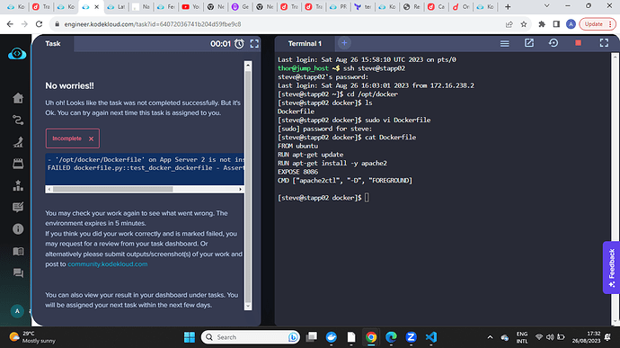
Task: Click the "FROM ubuntu" line in the terminal
Action: click(297, 146)
